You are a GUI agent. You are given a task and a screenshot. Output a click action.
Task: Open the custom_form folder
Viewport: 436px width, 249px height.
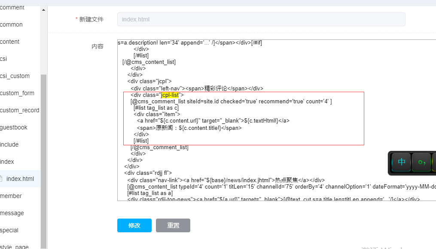click(17, 93)
